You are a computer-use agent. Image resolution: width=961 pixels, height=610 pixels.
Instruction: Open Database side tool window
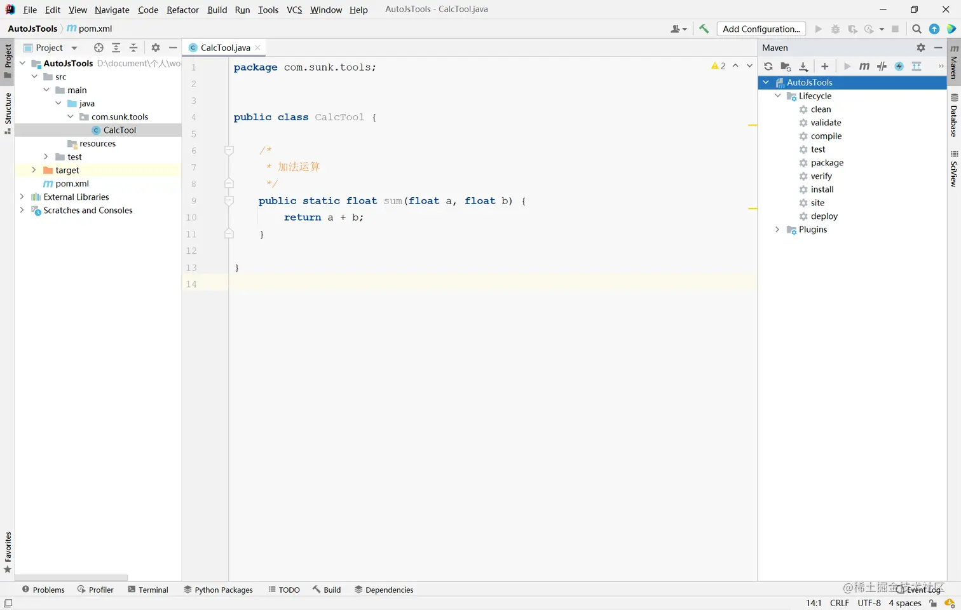click(954, 116)
